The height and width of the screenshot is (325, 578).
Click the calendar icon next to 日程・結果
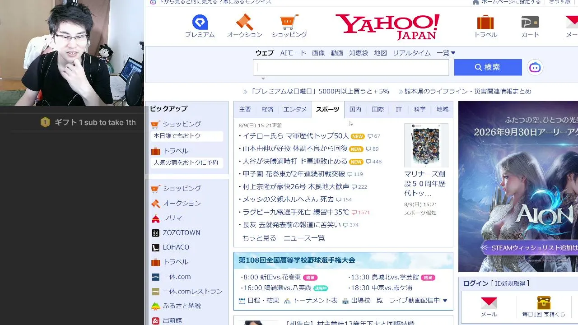pos(242,301)
